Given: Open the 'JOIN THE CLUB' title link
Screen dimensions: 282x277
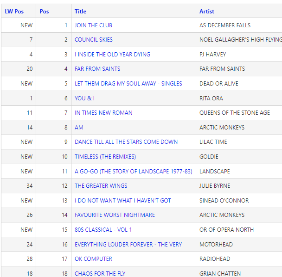Looking at the screenshot, I should coord(93,25).
